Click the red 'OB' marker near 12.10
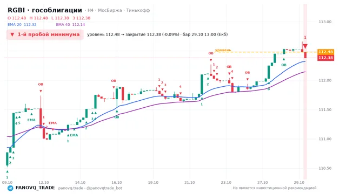The image size is (346, 194). point(41,84)
